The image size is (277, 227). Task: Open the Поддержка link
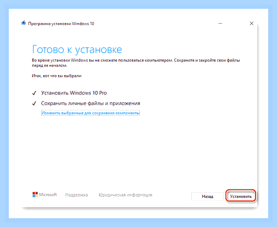pos(76,195)
